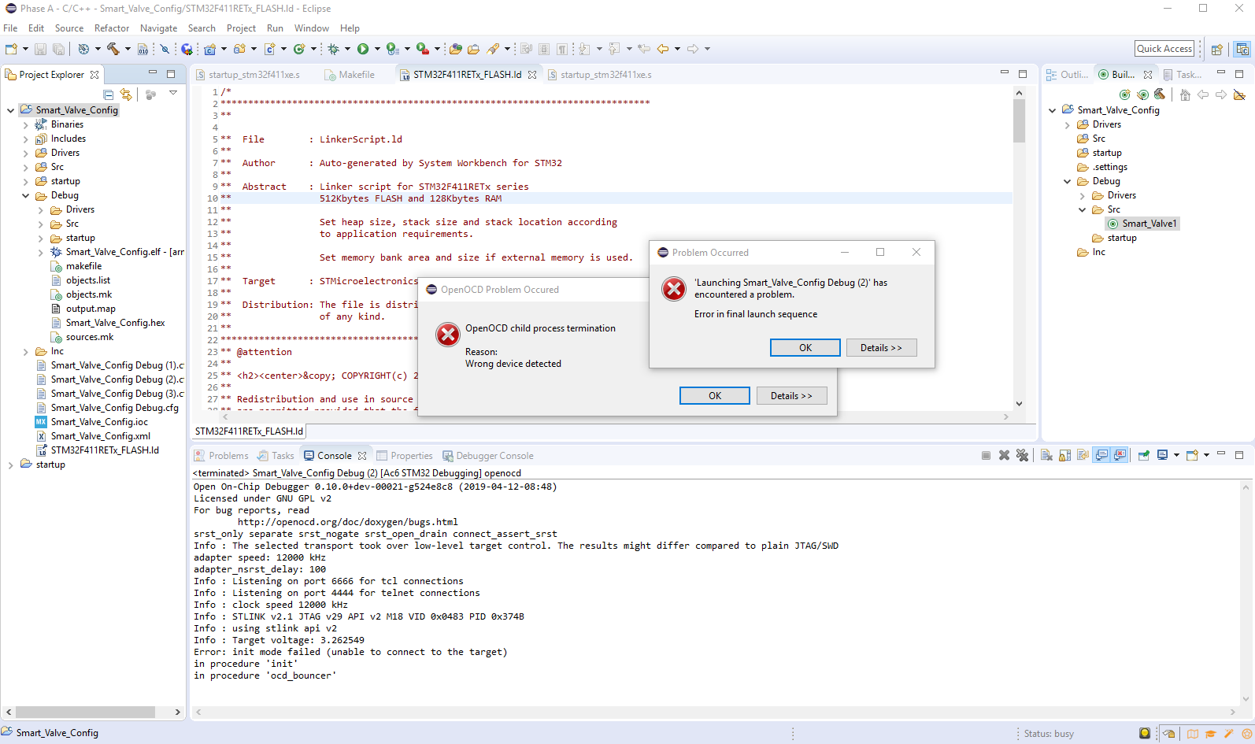Image resolution: width=1255 pixels, height=744 pixels.
Task: Click Details >> in Problem Occurred dialog
Action: coord(881,347)
